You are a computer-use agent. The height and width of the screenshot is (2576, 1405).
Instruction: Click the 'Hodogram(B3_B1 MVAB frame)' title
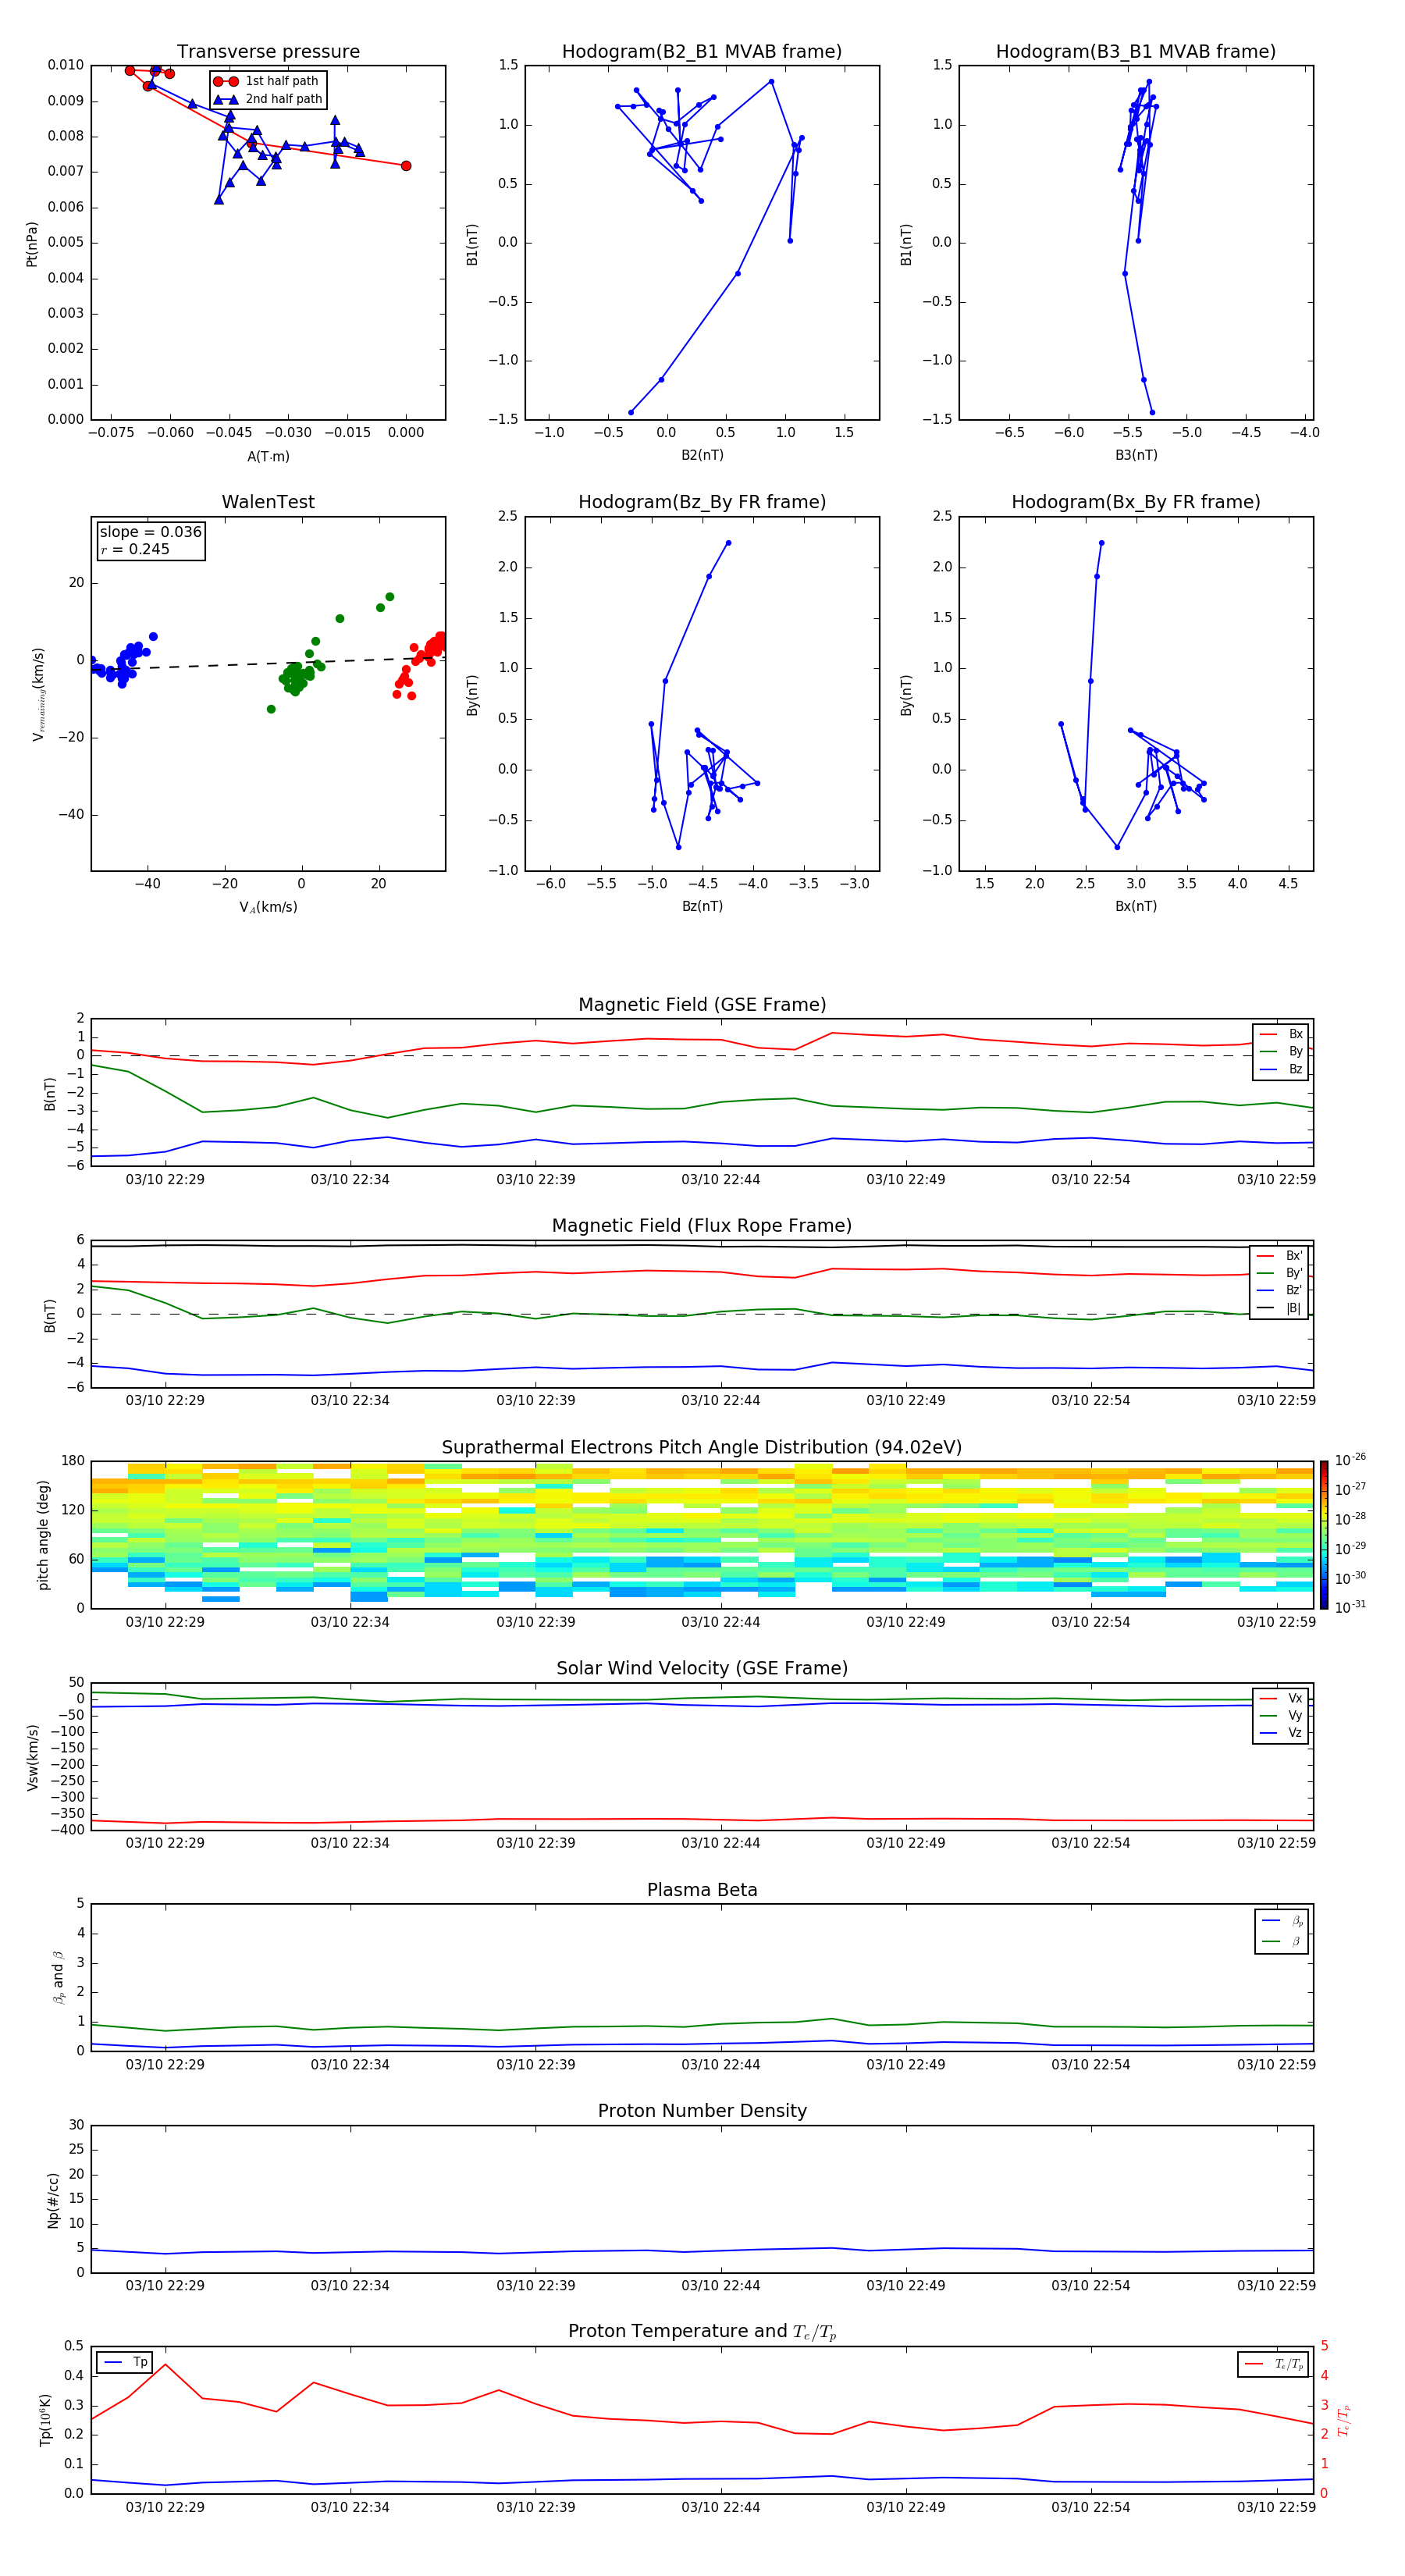(1136, 52)
